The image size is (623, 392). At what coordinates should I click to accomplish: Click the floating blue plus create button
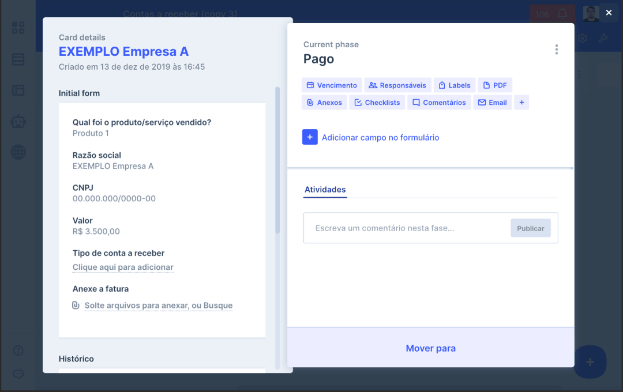590,362
